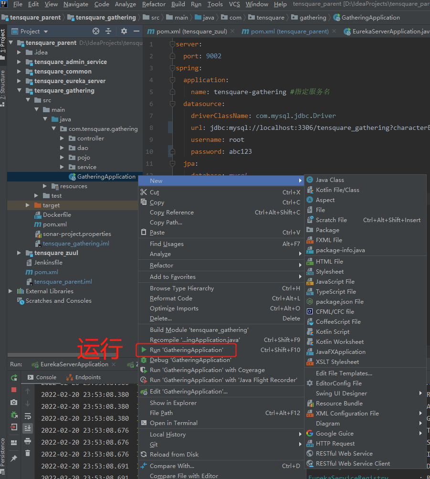Close the pom.xml (tensquare_zuul) editor tab
The image size is (430, 479).
232,31
